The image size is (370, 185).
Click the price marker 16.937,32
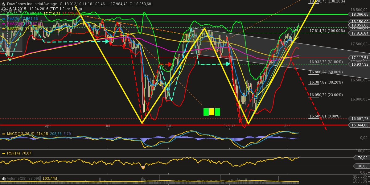359,64
